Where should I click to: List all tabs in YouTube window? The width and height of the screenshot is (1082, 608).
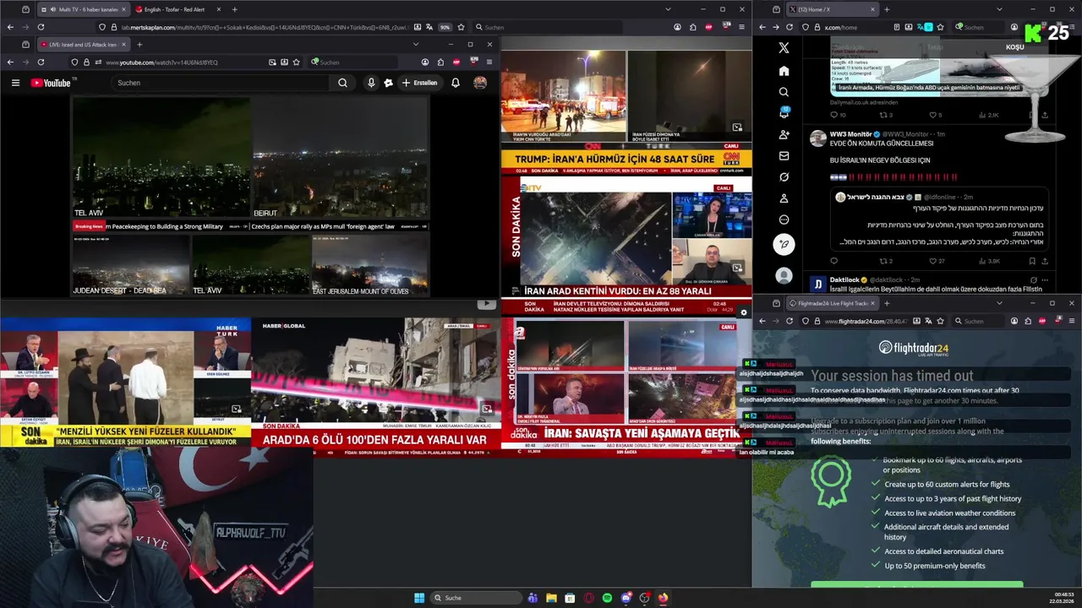point(415,44)
